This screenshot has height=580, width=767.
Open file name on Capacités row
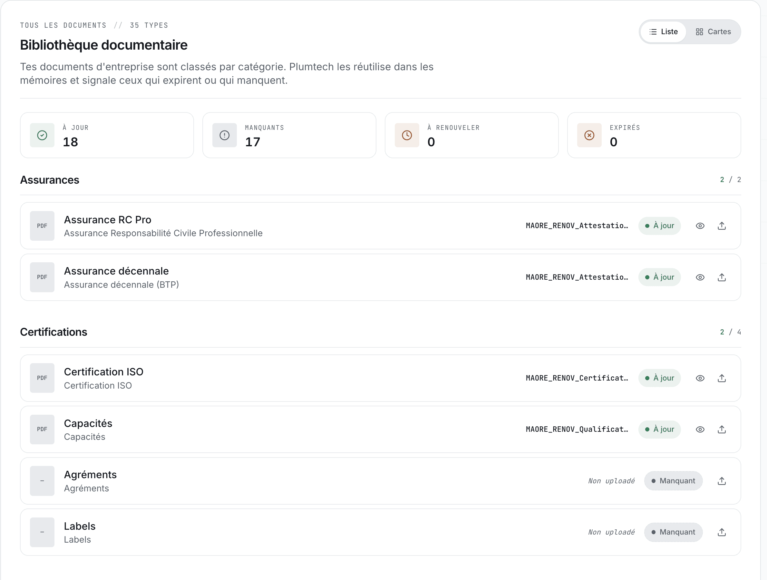click(x=577, y=429)
